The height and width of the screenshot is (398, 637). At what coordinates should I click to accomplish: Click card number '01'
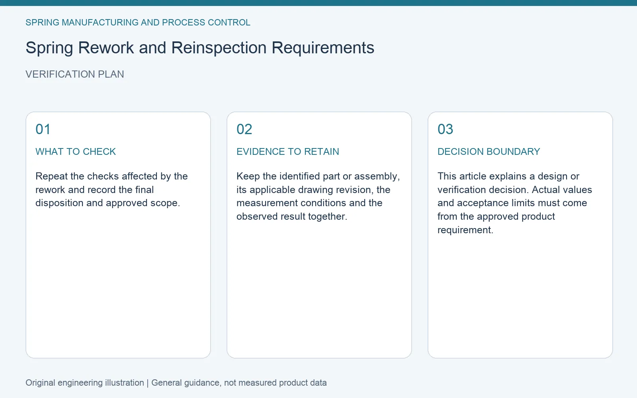[x=43, y=129]
